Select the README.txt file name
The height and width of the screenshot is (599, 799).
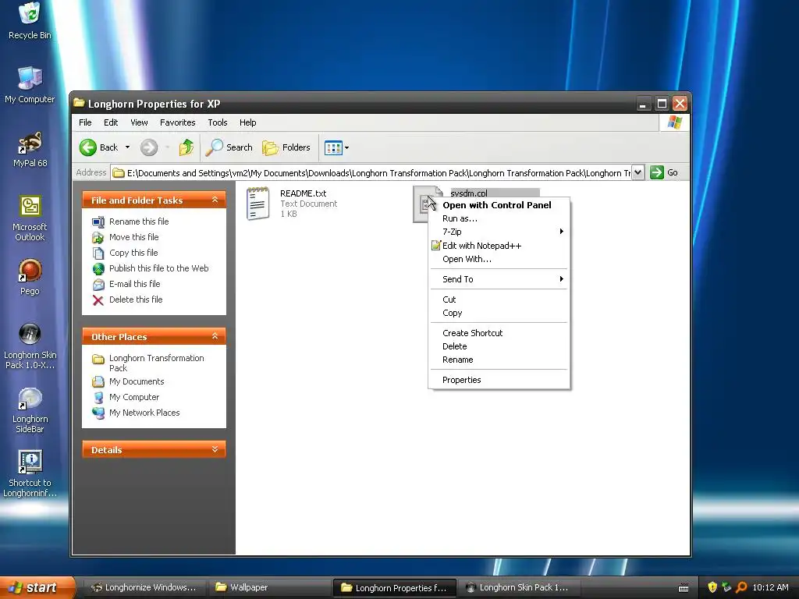tap(304, 193)
